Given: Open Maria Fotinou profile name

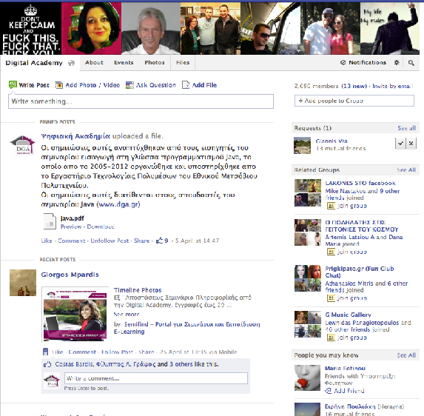Looking at the screenshot, I should (345, 368).
